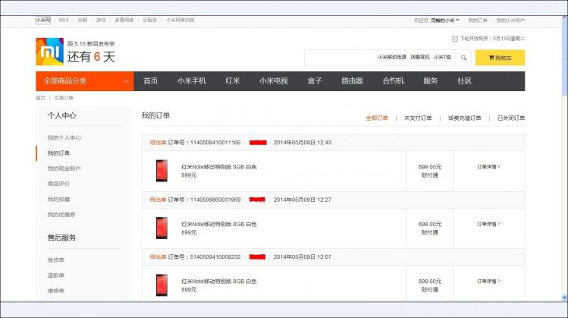The height and width of the screenshot is (318, 568).
Task: Select the 活塞耳机 search suggestion
Action: tap(420, 57)
